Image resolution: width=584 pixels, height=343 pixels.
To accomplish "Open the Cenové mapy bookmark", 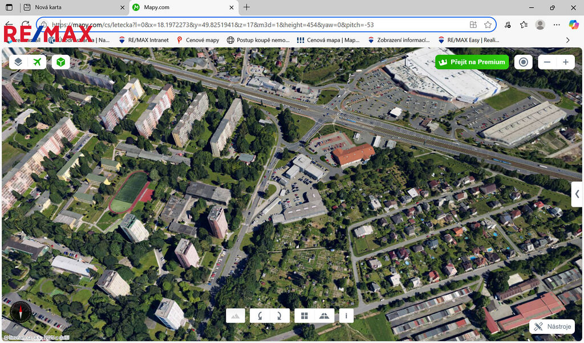I will coord(198,40).
